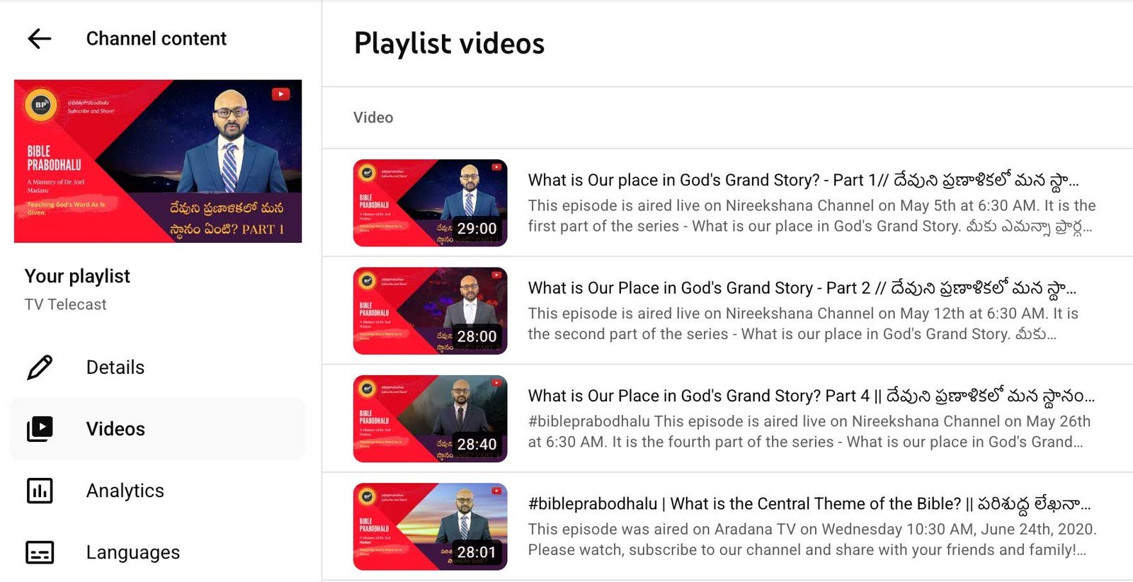
Task: Open video title 'What is Our Place... Part 4'
Action: coord(812,396)
